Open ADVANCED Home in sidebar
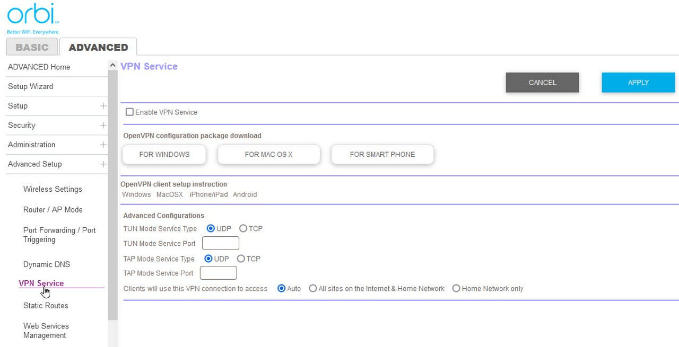The height and width of the screenshot is (347, 679). coord(39,67)
